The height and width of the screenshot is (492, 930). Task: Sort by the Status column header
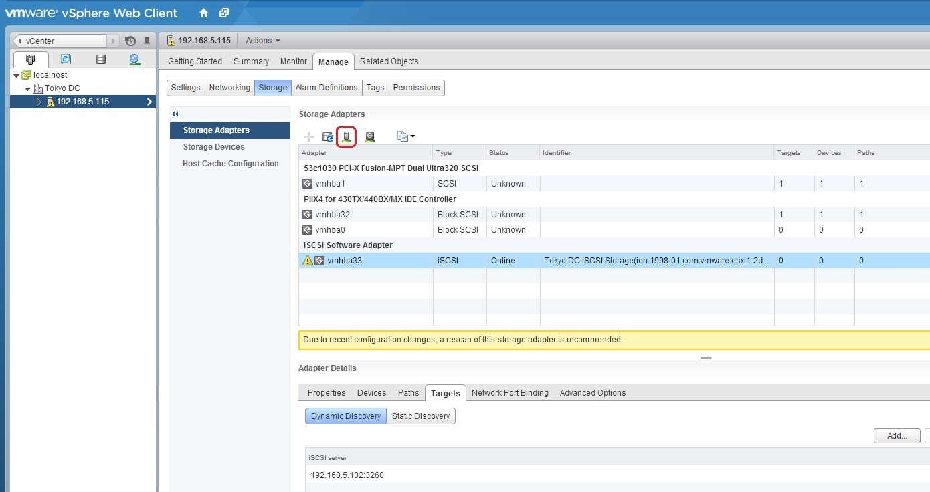tap(513, 153)
